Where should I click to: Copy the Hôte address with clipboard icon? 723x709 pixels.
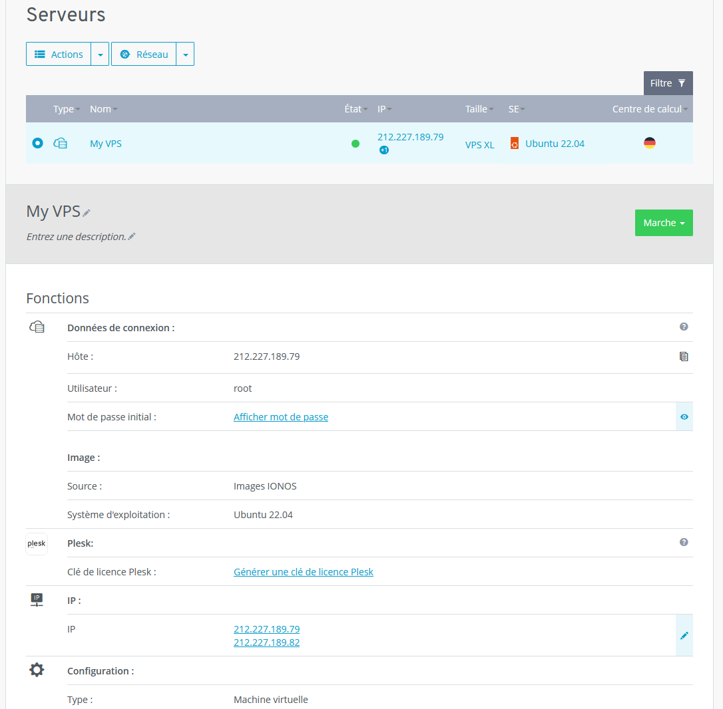(x=683, y=356)
